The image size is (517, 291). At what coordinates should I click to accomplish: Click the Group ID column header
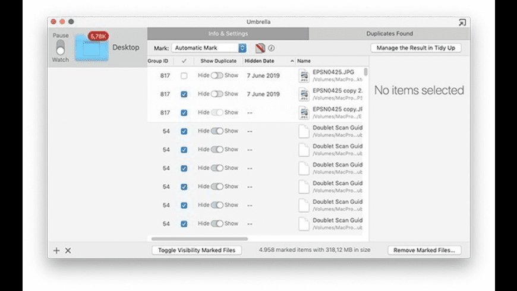tap(158, 61)
